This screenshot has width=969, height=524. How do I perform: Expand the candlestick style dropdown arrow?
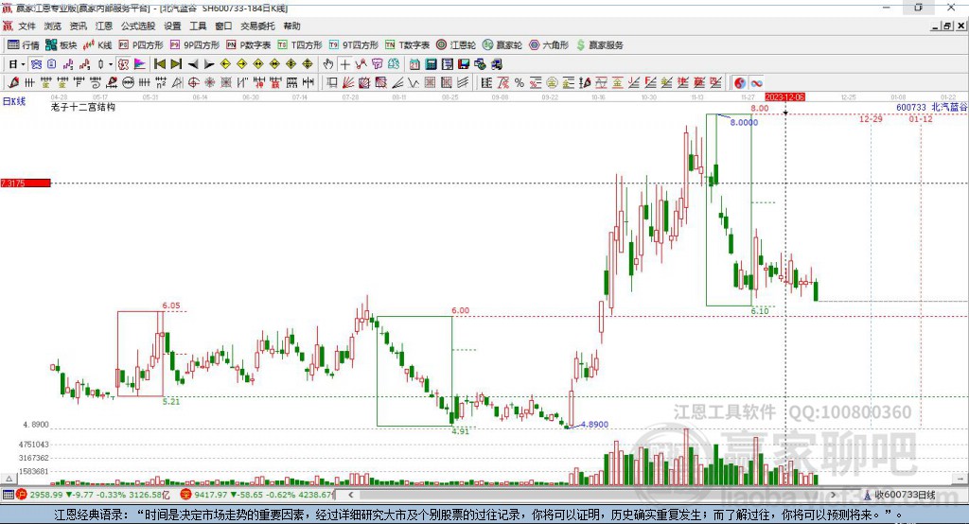[111, 64]
